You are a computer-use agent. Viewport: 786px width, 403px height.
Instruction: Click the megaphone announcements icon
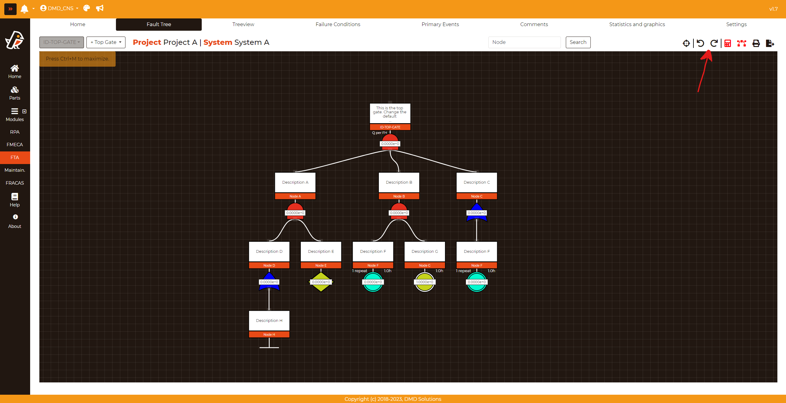click(x=100, y=8)
